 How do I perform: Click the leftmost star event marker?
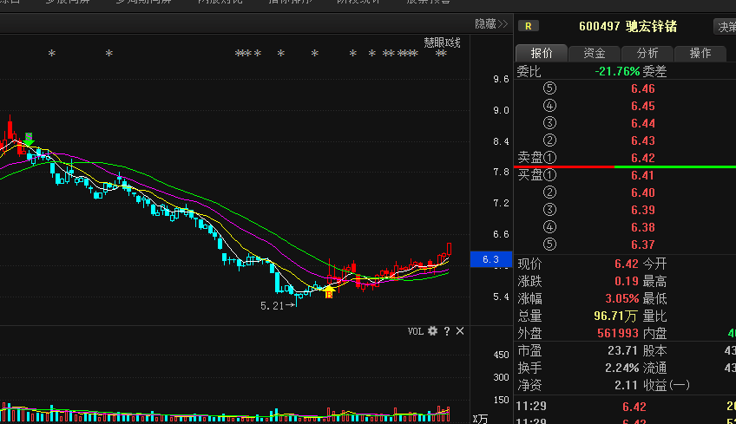pyautogui.click(x=51, y=55)
